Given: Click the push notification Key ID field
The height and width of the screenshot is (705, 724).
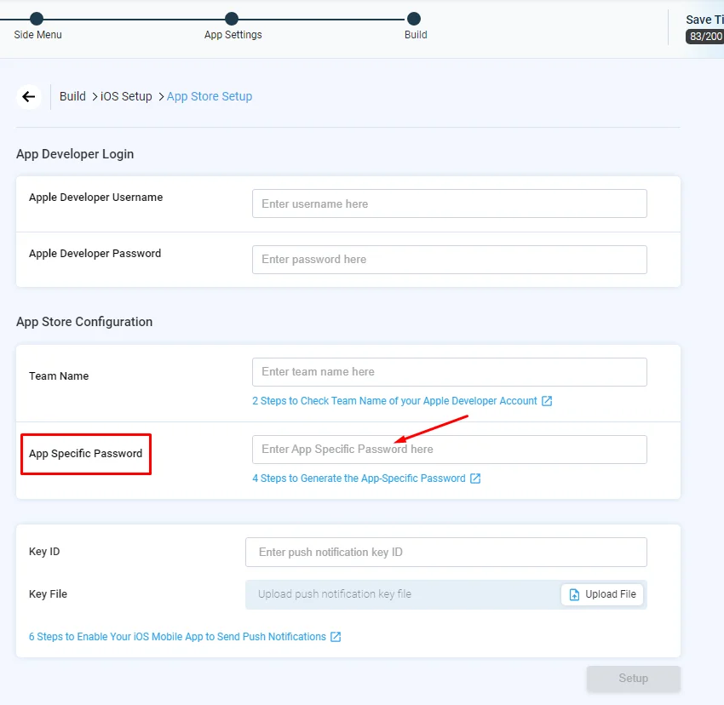Looking at the screenshot, I should (x=446, y=553).
